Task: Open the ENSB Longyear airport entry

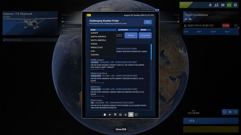Action: (119, 64)
